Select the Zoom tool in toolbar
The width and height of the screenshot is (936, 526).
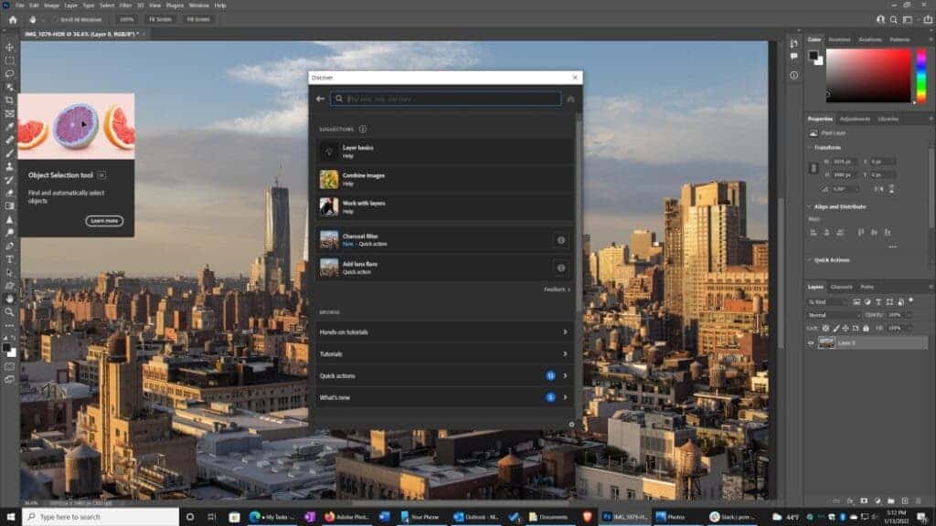point(10,311)
